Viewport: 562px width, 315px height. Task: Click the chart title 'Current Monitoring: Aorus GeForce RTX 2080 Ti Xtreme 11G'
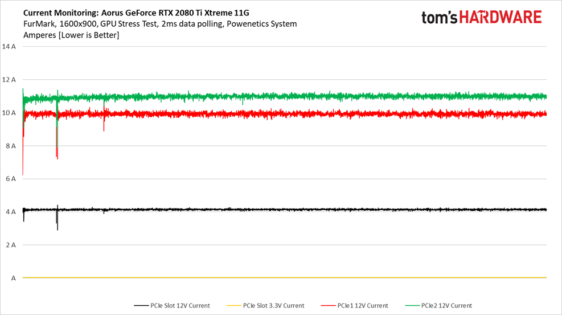[136, 13]
